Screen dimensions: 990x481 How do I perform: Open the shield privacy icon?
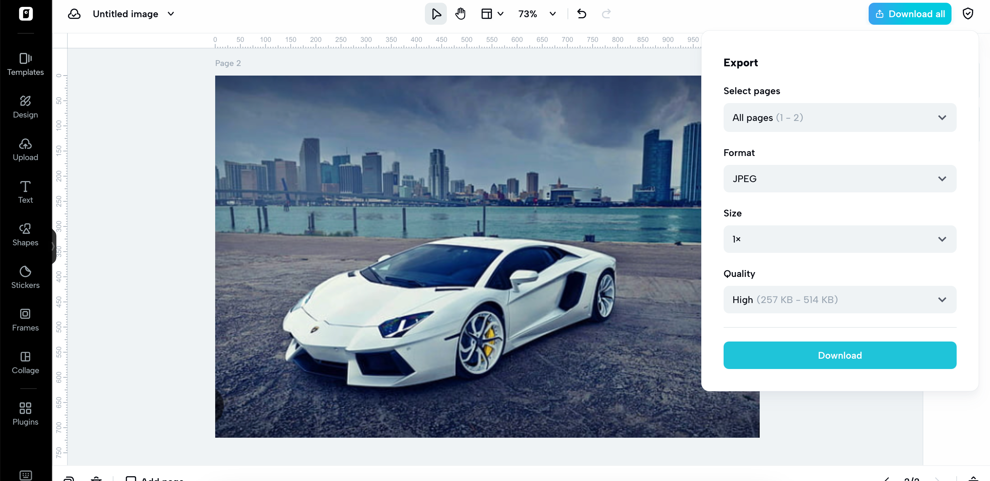(967, 14)
